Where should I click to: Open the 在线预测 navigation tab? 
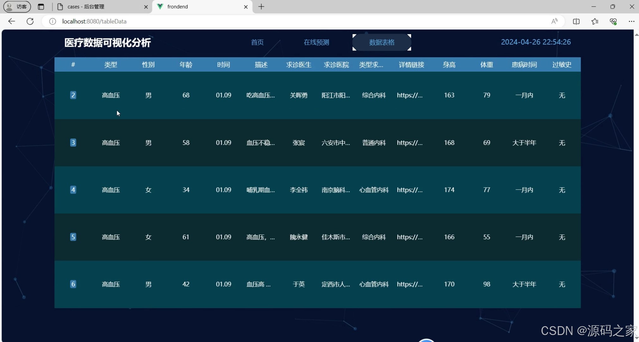pos(316,42)
